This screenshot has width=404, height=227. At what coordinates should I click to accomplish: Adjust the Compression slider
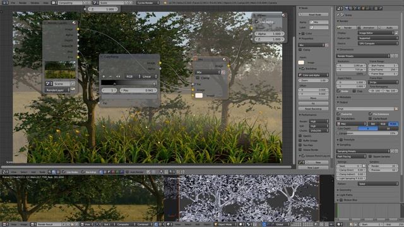[367, 133]
